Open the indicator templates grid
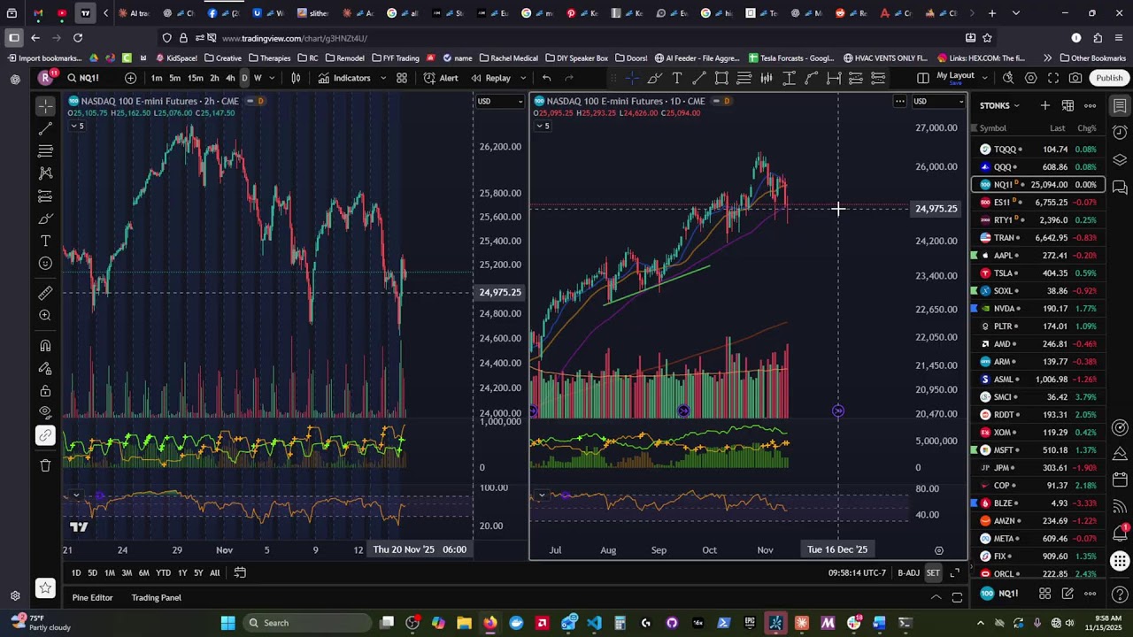The height and width of the screenshot is (637, 1133). 402,78
